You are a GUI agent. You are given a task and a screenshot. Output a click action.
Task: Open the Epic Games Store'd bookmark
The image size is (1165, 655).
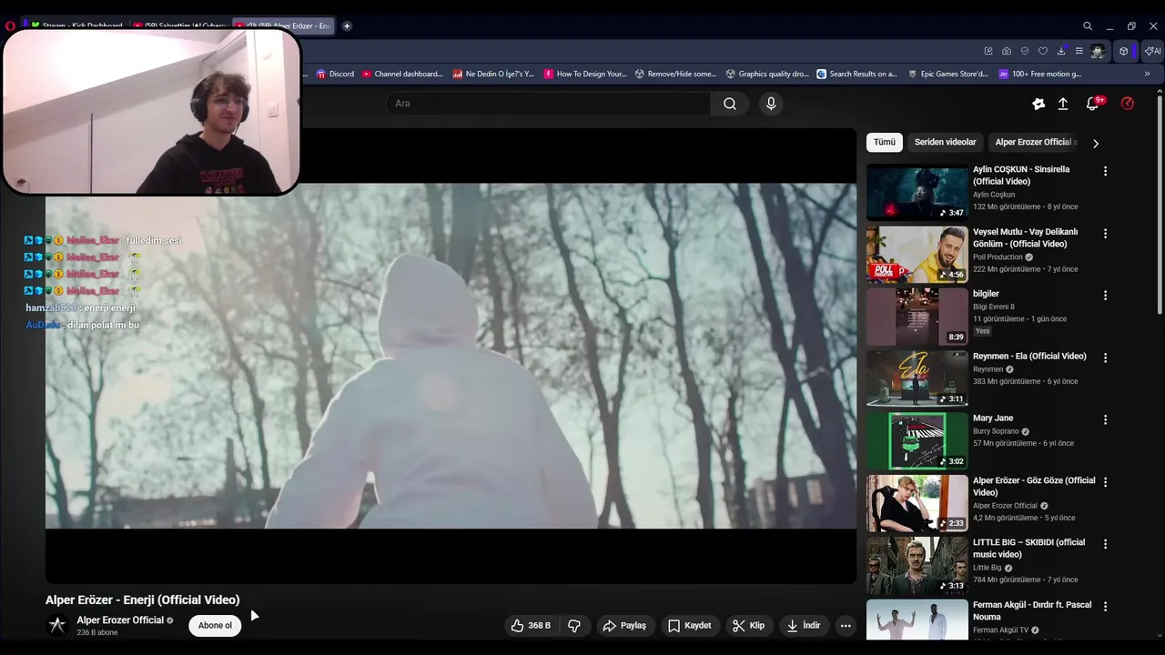click(x=948, y=74)
